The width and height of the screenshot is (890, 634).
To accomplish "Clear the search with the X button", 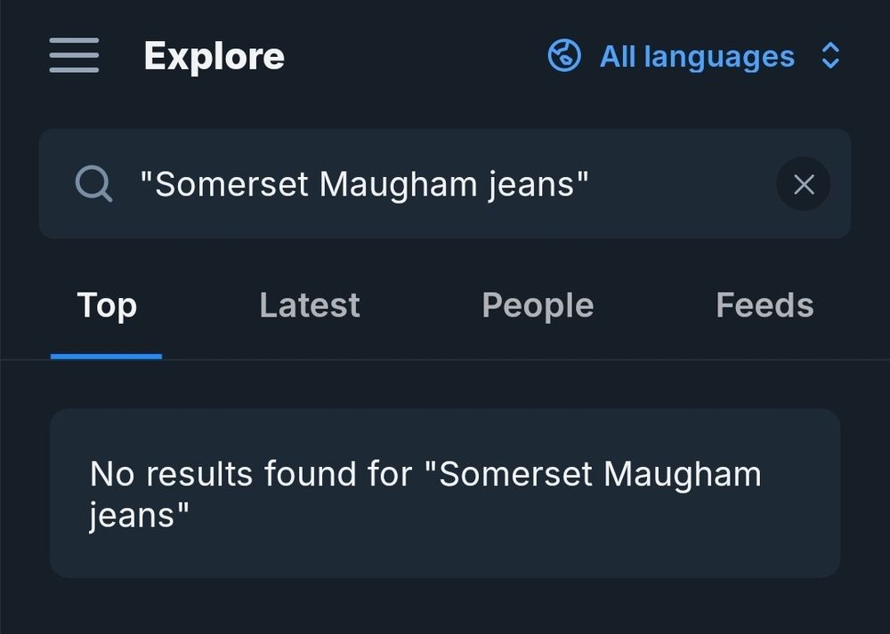I will (803, 184).
